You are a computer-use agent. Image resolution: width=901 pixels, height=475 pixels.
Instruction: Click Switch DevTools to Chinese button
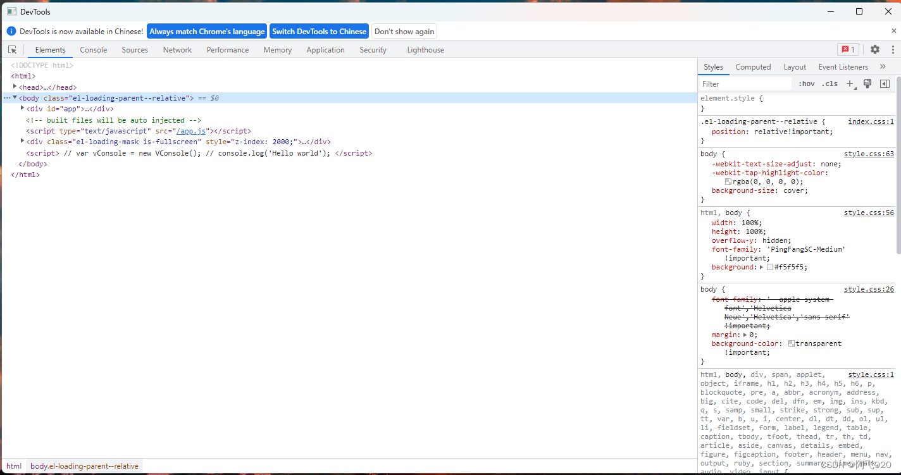[319, 32]
